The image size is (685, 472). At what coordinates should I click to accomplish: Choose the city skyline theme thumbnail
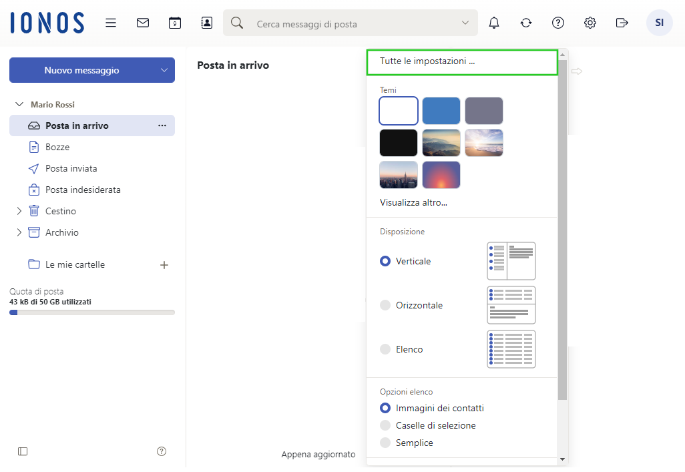point(399,175)
